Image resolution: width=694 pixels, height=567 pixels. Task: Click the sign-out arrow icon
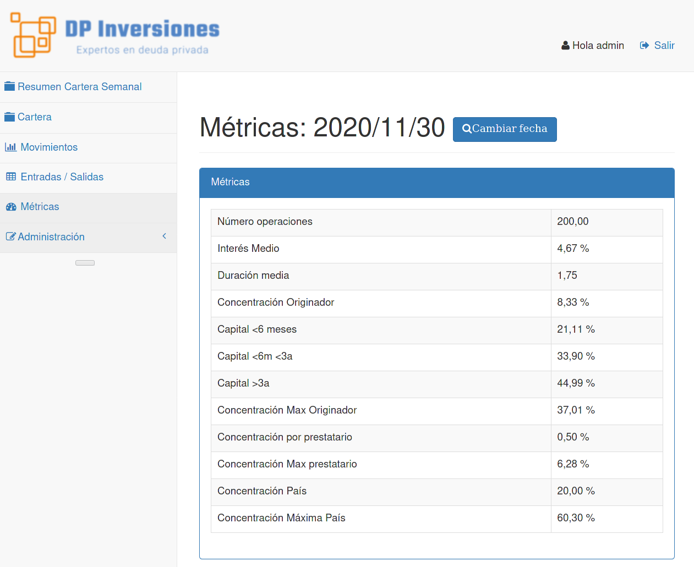pyautogui.click(x=644, y=46)
